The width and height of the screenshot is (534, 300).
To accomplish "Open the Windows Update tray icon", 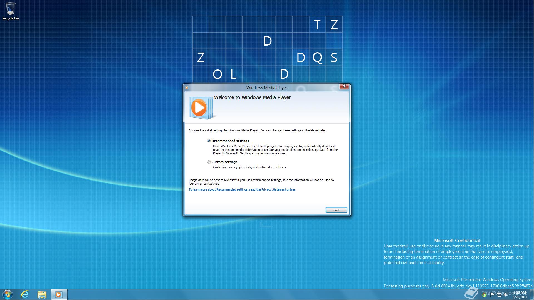I will (x=484, y=295).
